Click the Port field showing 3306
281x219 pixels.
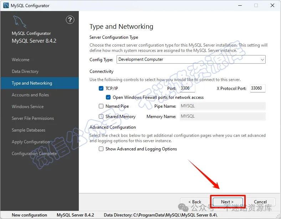(x=187, y=88)
